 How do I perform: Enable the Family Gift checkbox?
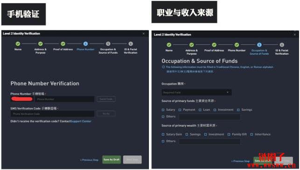[229, 135]
